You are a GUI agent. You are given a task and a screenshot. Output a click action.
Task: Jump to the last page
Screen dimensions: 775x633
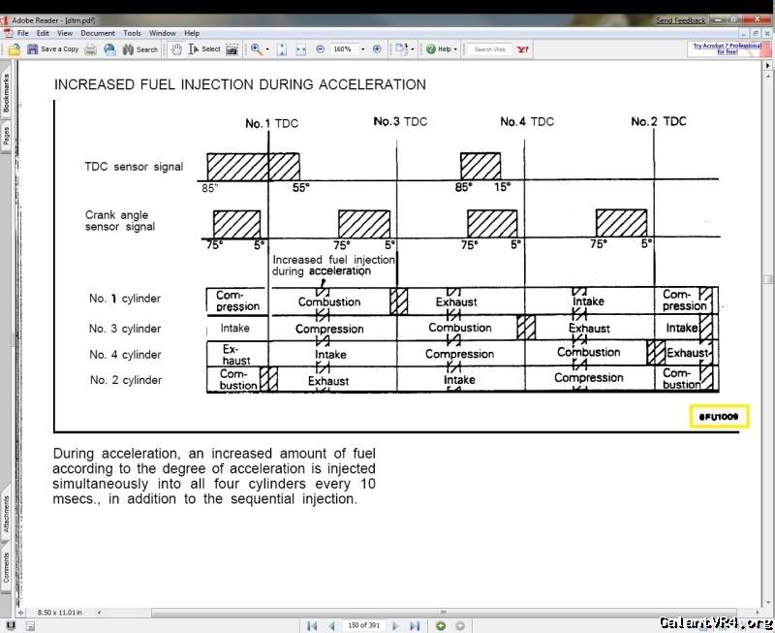[415, 626]
